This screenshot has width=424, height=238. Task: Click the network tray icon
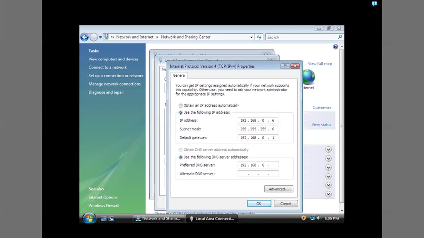click(x=312, y=218)
